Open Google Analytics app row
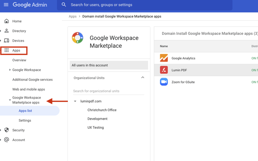The width and height of the screenshot is (258, 161). (x=206, y=58)
